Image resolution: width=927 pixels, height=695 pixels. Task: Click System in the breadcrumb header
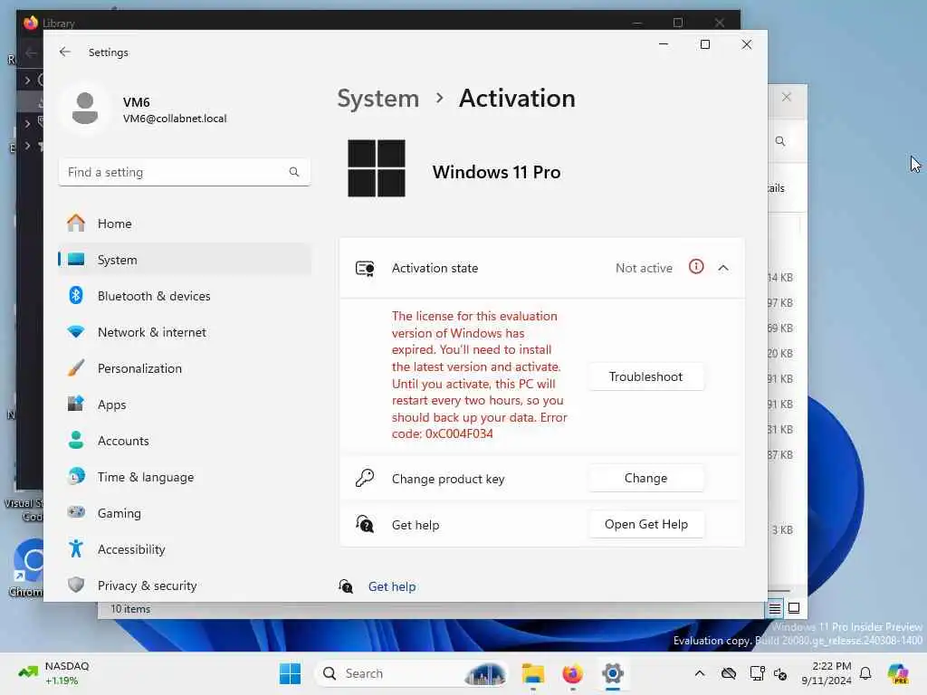pos(377,98)
